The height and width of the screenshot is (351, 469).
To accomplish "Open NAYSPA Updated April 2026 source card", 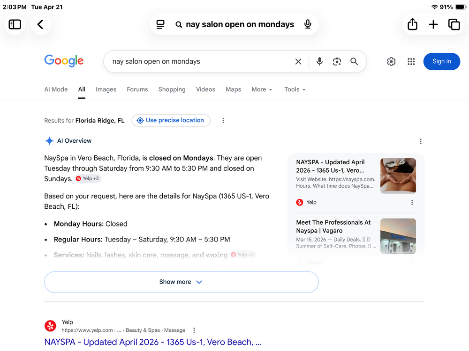I will click(x=330, y=166).
